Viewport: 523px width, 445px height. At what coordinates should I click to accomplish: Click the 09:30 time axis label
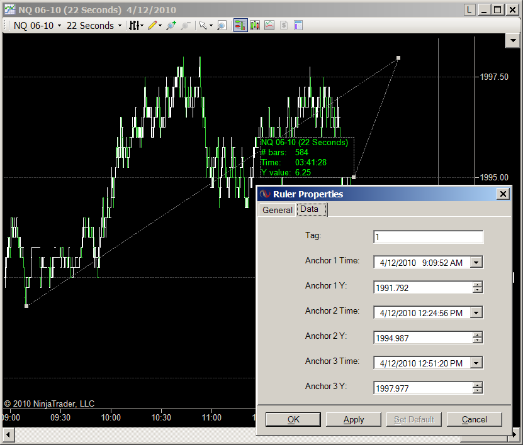[x=60, y=418]
